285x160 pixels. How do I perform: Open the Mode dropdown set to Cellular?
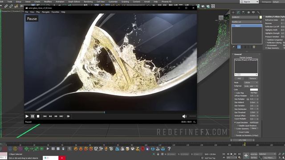tap(251, 83)
